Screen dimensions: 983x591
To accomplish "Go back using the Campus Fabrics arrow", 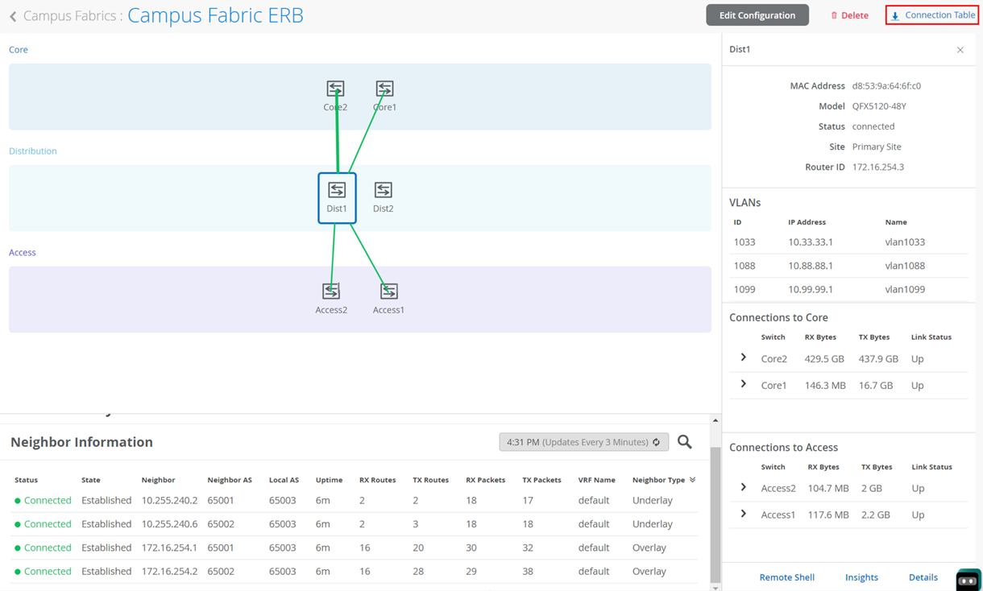I will pyautogui.click(x=13, y=16).
